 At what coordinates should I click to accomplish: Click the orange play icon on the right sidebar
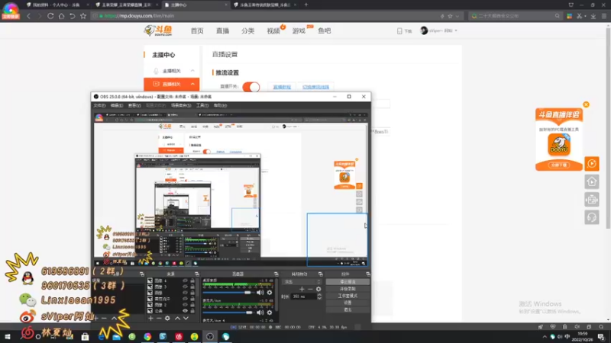591,164
